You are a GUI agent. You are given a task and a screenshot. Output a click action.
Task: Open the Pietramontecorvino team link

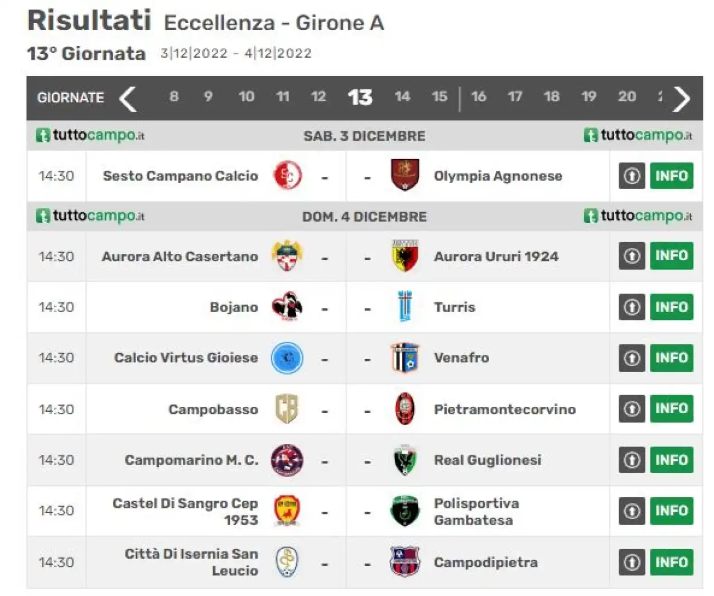tap(505, 409)
